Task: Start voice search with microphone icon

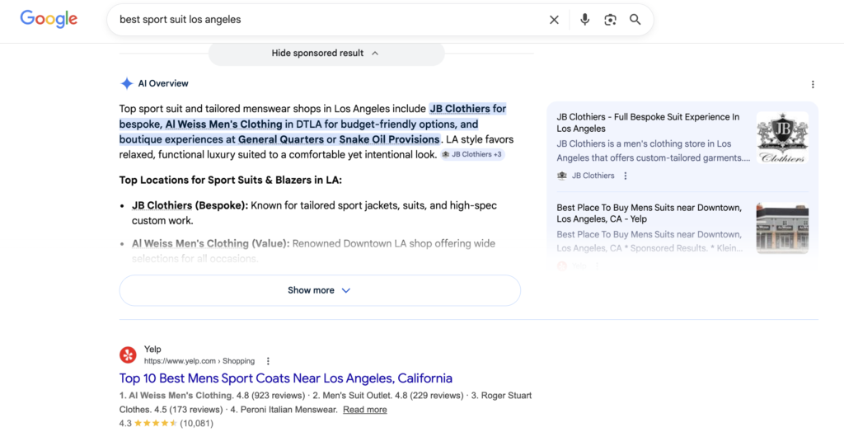Action: tap(584, 20)
